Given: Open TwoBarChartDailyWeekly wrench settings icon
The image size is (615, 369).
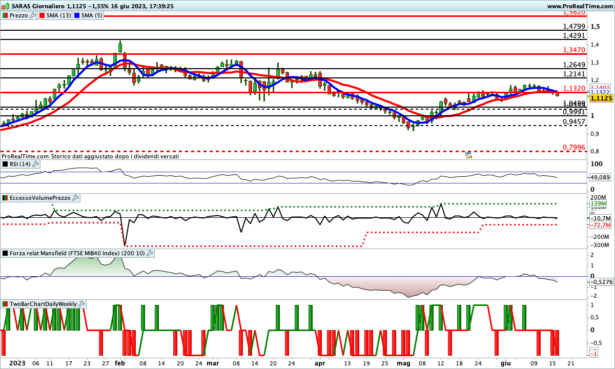Looking at the screenshot, I should tap(83, 304).
